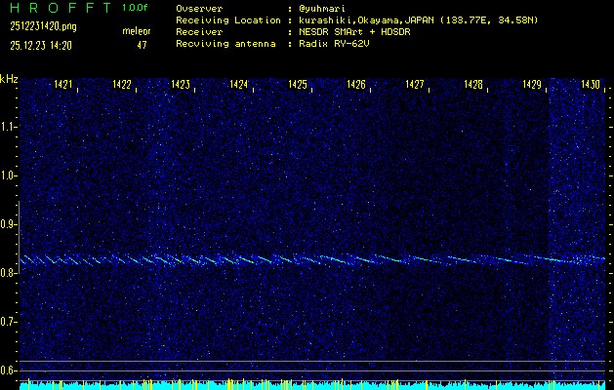Click the meteor count value 47
614x390 pixels.
tap(143, 45)
